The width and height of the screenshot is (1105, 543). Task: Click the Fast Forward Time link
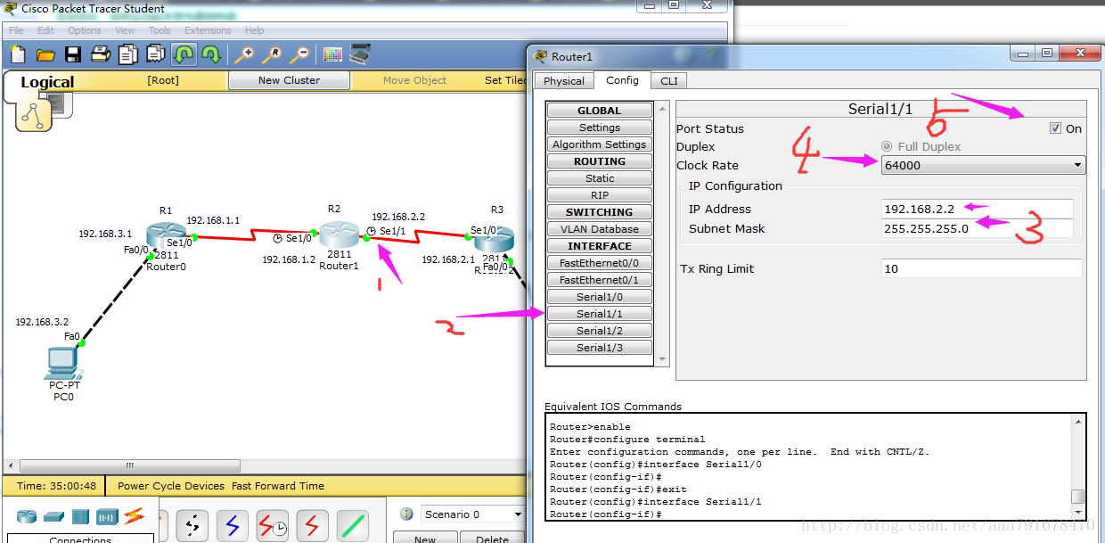coord(278,486)
